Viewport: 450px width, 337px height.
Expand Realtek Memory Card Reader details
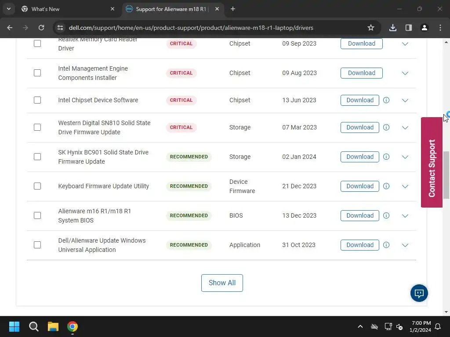click(405, 44)
